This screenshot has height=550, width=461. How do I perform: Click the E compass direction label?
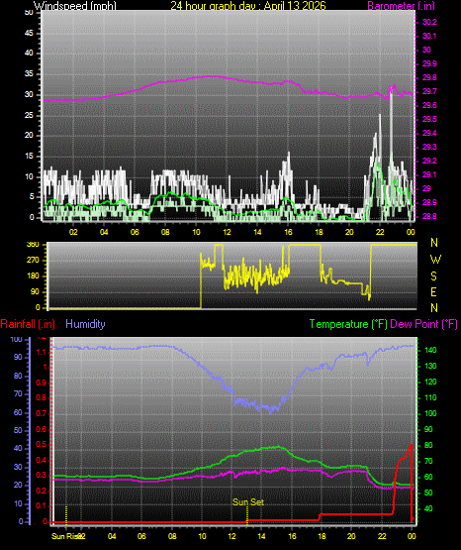(x=434, y=292)
